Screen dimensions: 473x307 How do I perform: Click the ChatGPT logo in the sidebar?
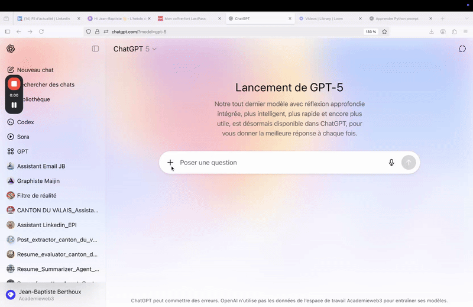click(x=11, y=49)
